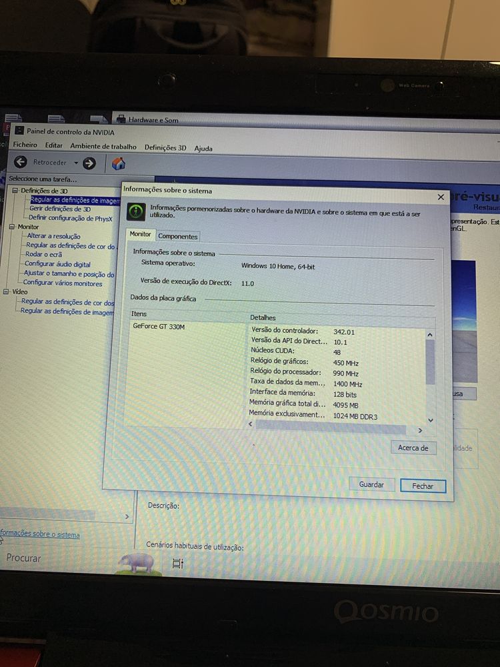Click the NVIDIA control panel title icon
Viewport: 500px width, 667px height.
tap(19, 131)
